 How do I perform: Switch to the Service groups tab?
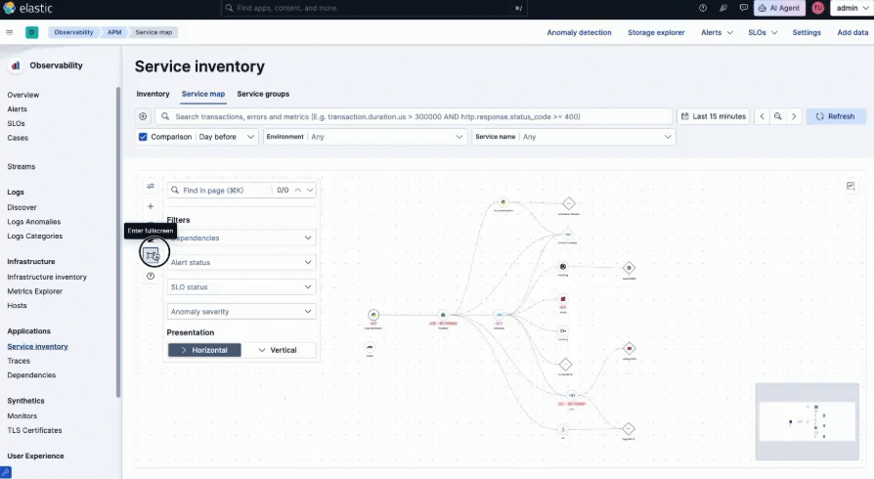[263, 94]
